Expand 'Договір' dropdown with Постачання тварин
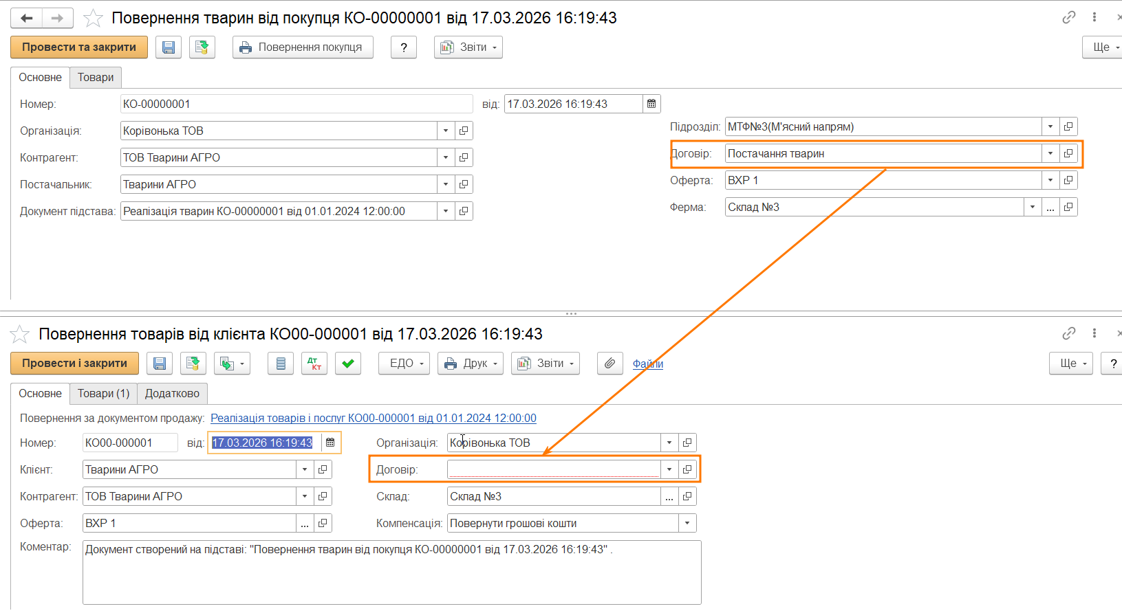Viewport: 1122px width, 613px height. 1050,153
